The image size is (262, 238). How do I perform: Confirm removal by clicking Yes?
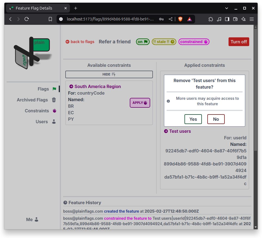click(x=193, y=119)
